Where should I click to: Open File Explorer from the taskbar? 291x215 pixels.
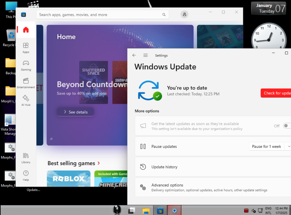click(146, 211)
